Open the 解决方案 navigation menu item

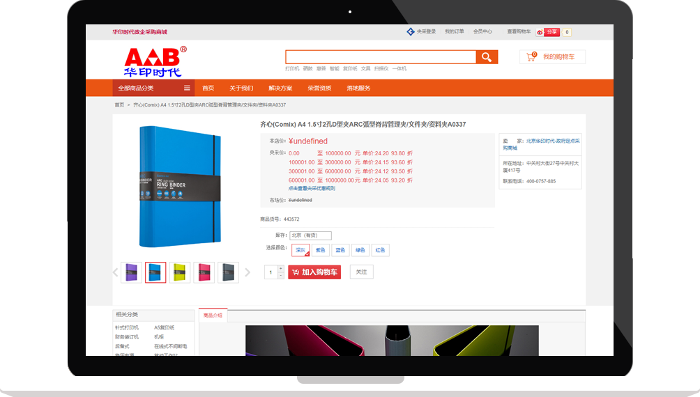(x=280, y=88)
